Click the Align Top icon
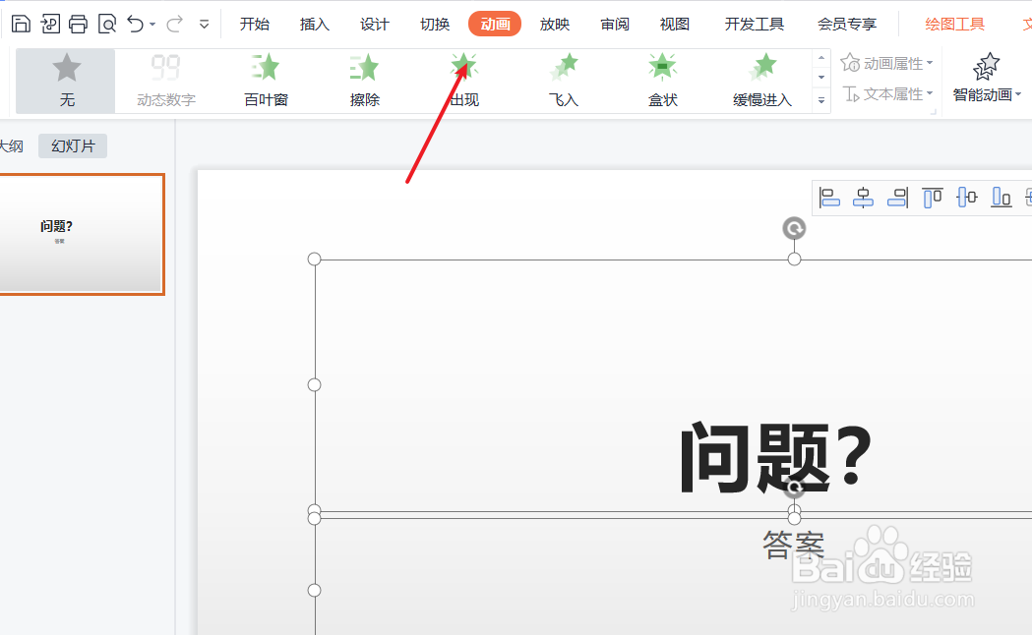The height and width of the screenshot is (635, 1032). 932,198
